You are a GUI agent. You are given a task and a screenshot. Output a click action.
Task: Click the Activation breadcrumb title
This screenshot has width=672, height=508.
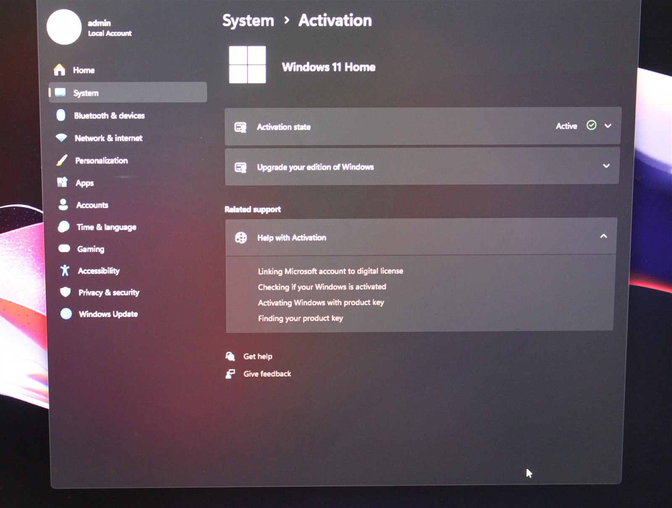pyautogui.click(x=335, y=20)
